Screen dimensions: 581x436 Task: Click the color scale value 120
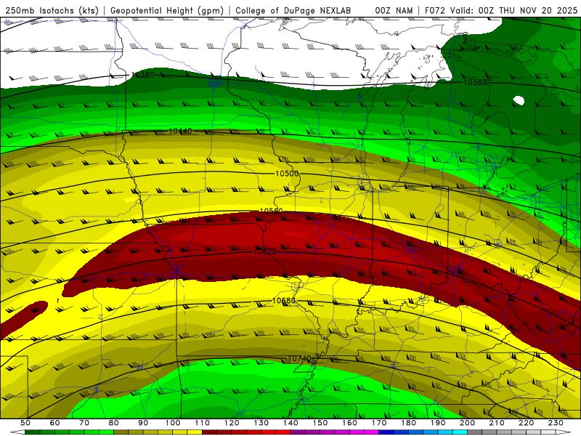pos(232,423)
